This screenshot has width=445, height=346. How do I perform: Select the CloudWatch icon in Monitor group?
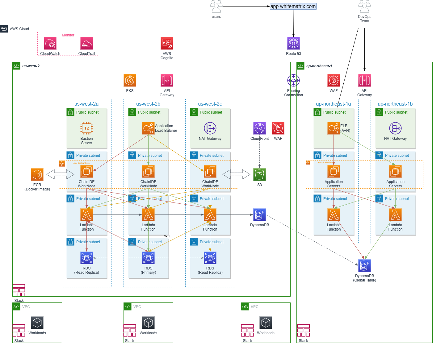pyautogui.click(x=50, y=44)
